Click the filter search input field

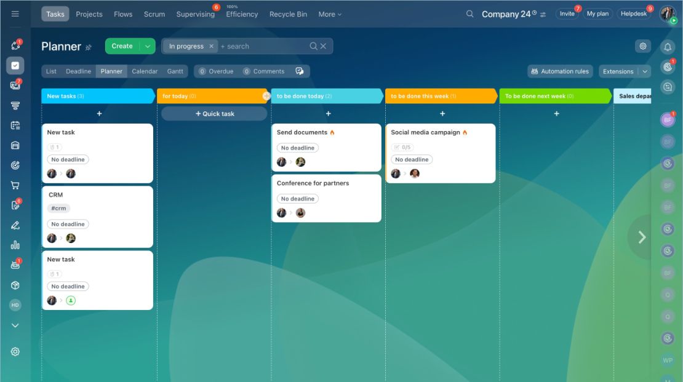pyautogui.click(x=263, y=46)
